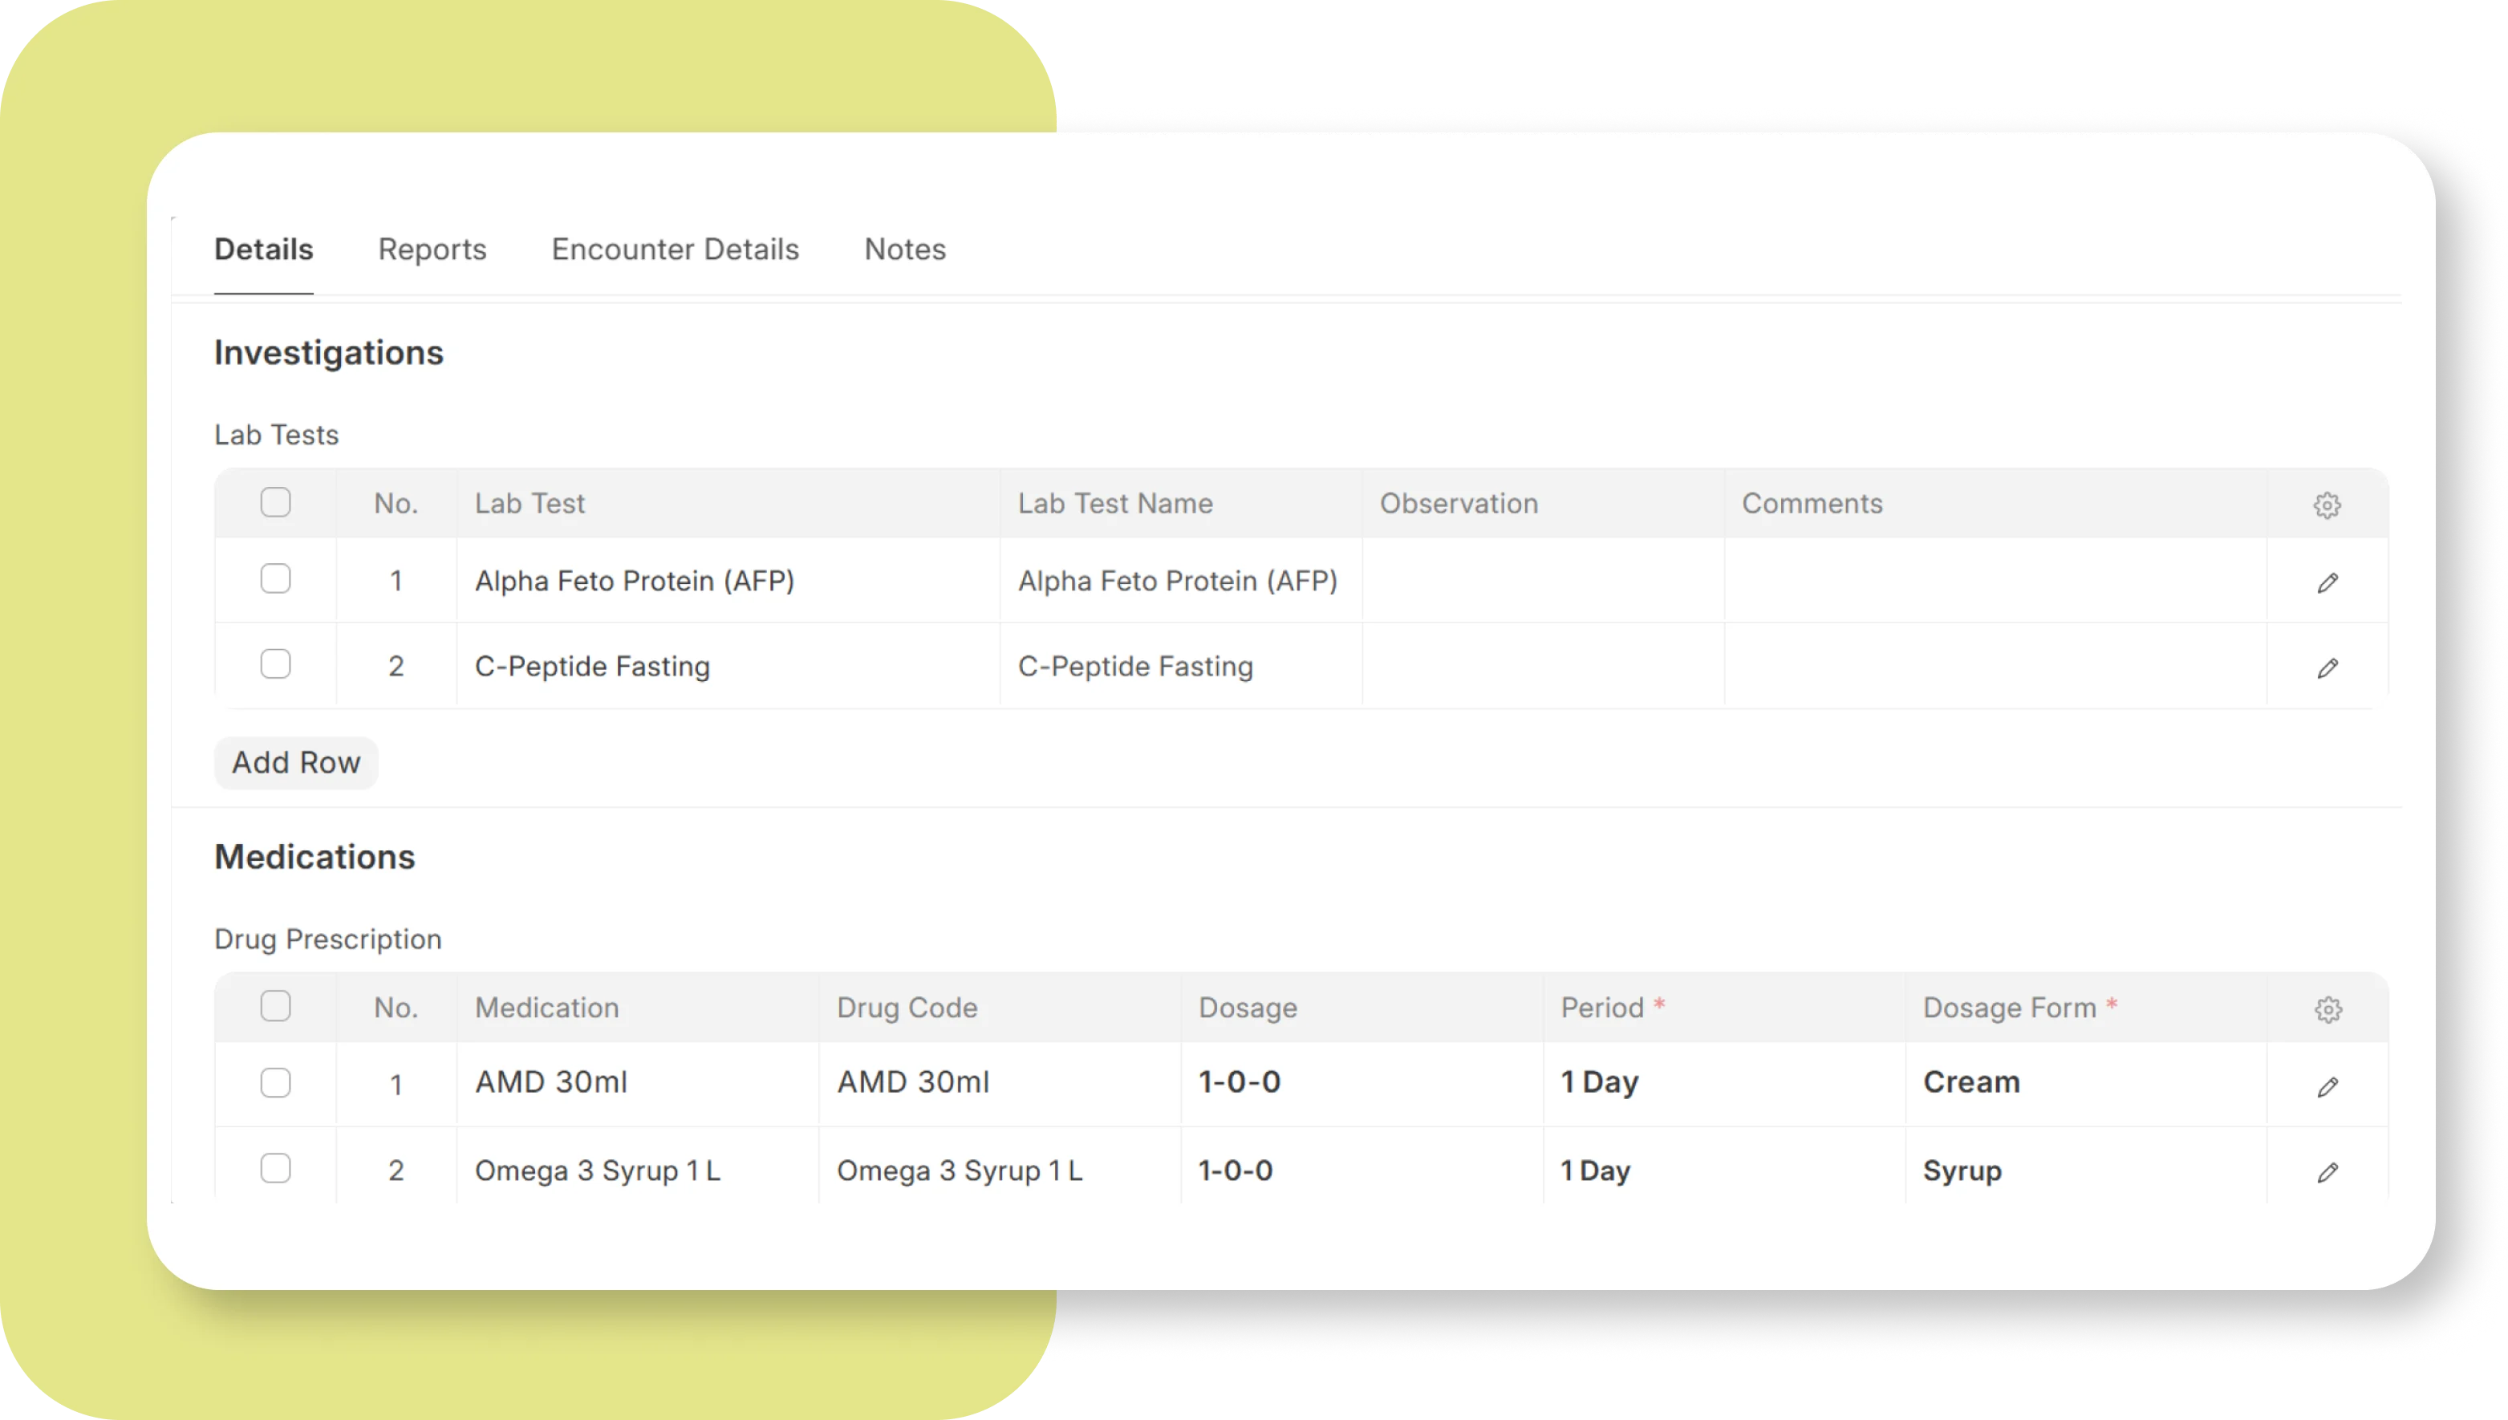Open the Encounter Details tab
2508x1420 pixels.
[x=675, y=250]
